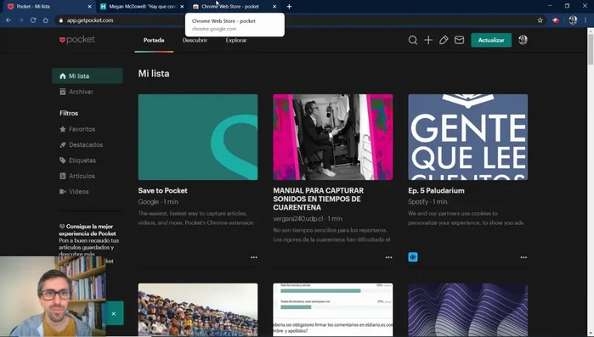Open more options for Save to Pocket card
The image size is (594, 337).
[x=254, y=257]
